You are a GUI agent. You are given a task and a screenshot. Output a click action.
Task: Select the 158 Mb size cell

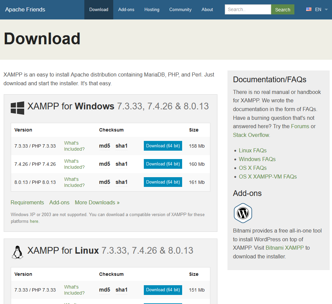(x=197, y=146)
